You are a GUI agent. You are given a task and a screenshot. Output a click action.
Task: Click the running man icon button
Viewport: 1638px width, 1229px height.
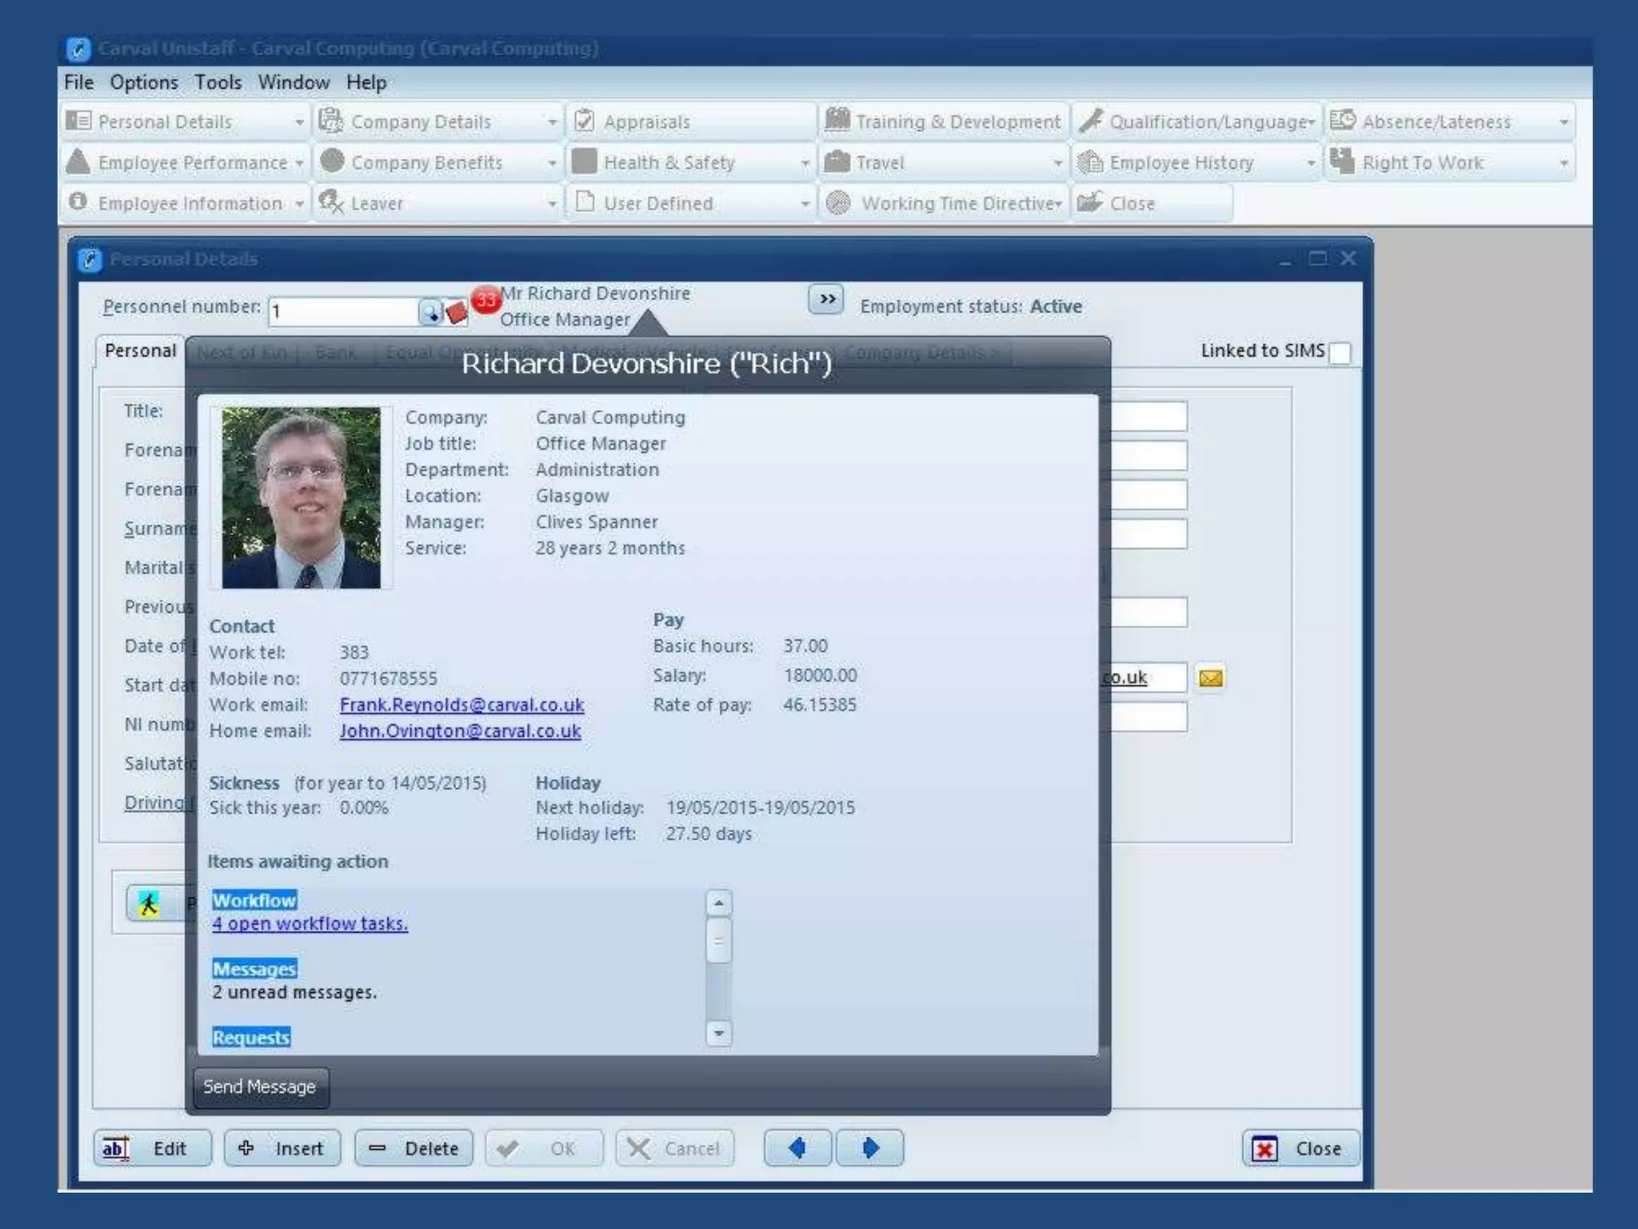[150, 904]
